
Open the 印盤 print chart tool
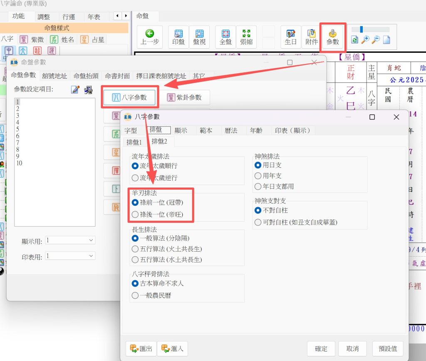pyautogui.click(x=178, y=37)
